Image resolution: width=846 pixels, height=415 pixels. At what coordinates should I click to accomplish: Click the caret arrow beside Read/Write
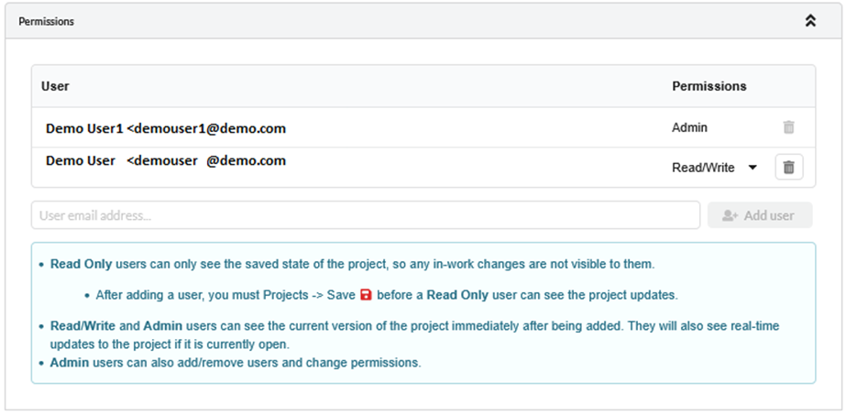pyautogui.click(x=753, y=168)
